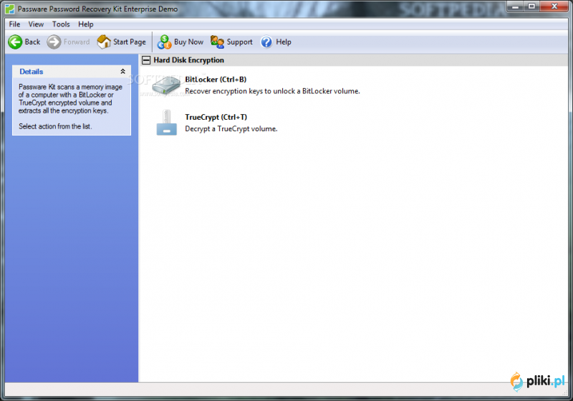Click the grey Forward arrow icon
573x401 pixels.
click(x=54, y=42)
